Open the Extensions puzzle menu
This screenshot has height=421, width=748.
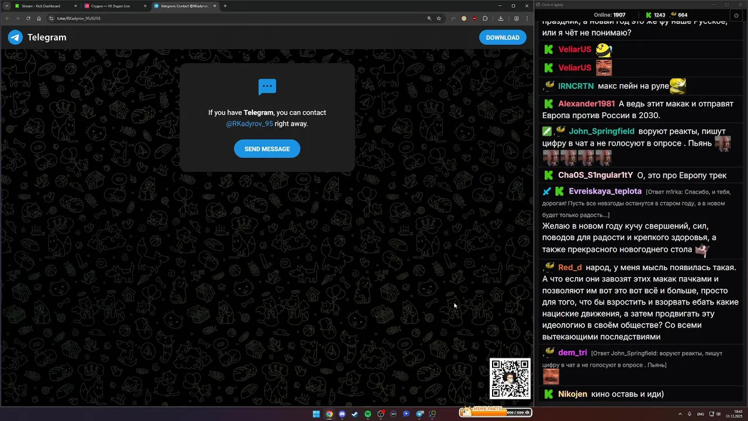[x=485, y=18]
